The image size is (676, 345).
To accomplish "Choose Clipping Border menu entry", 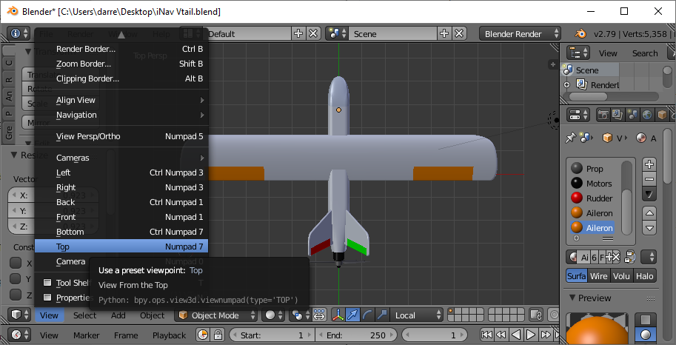I will click(121, 78).
